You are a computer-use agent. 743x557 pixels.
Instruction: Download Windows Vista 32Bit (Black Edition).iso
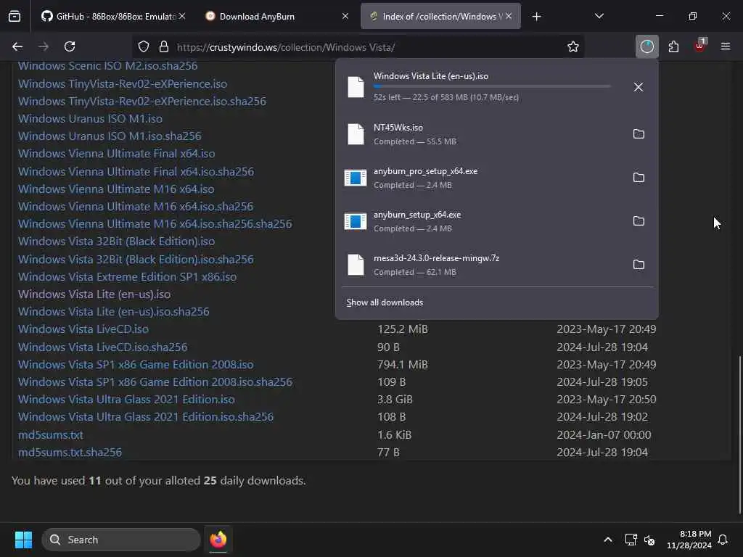(x=117, y=242)
